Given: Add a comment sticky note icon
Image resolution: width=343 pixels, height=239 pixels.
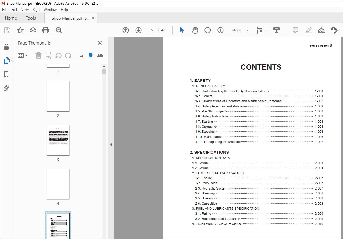Looking at the screenshot, I should pos(295,30).
